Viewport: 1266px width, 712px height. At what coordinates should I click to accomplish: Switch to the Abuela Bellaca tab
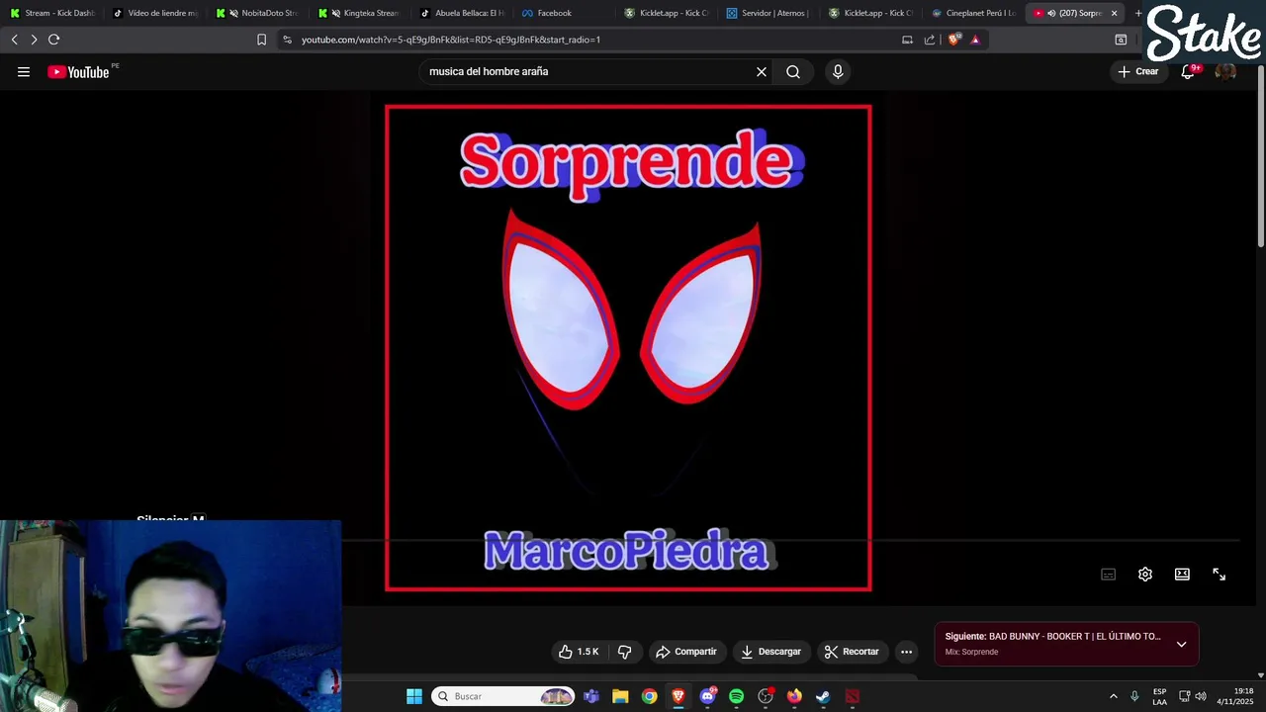click(464, 13)
